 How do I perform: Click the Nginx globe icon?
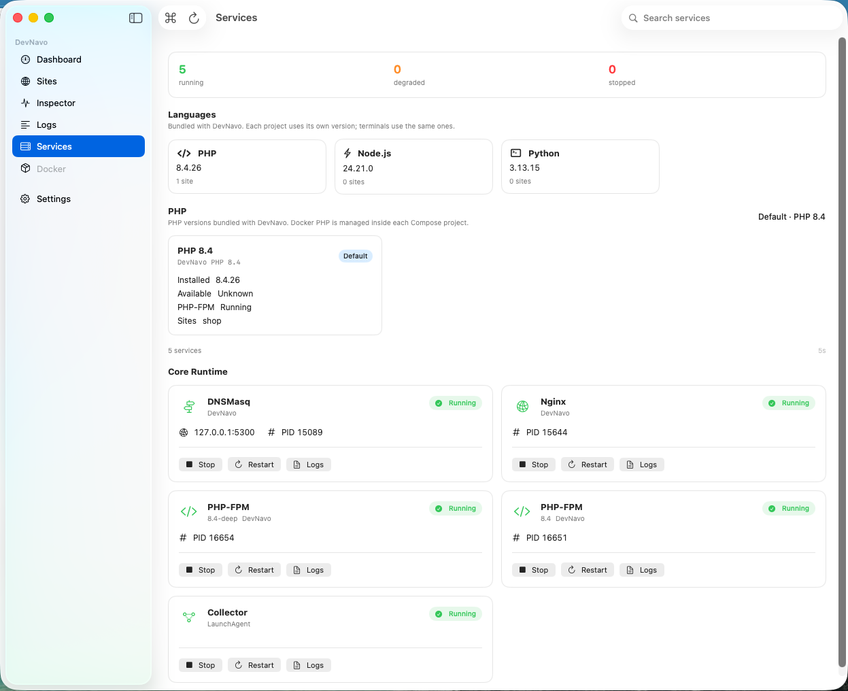click(522, 407)
